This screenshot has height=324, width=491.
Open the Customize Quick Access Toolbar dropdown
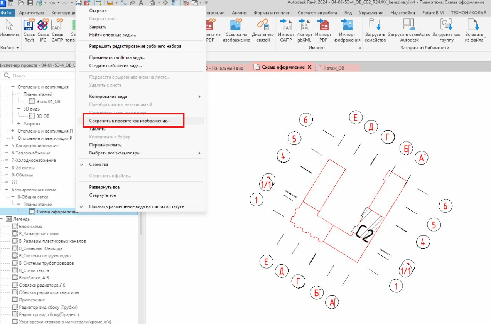click(x=206, y=3)
